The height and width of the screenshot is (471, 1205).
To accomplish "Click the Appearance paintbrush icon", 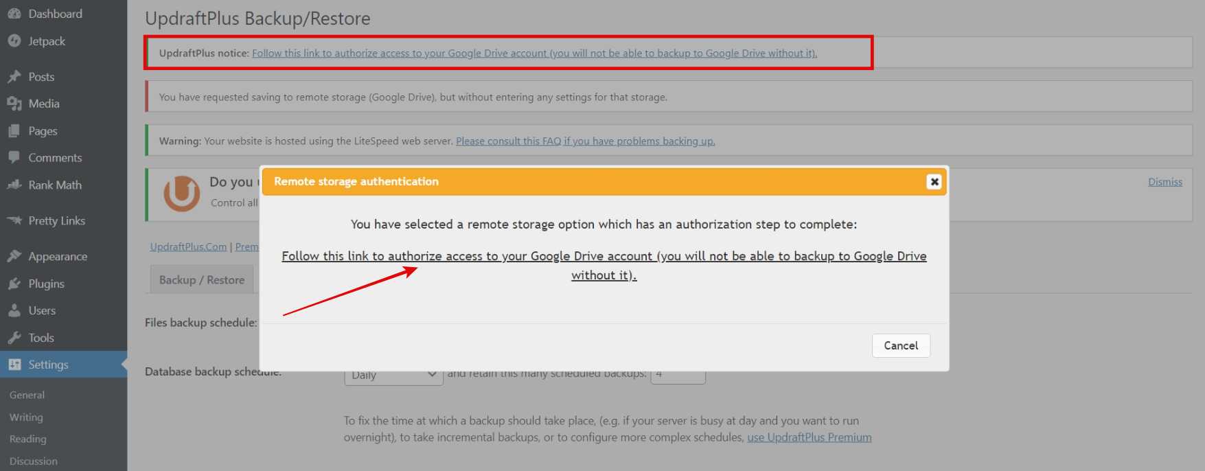I will (14, 257).
